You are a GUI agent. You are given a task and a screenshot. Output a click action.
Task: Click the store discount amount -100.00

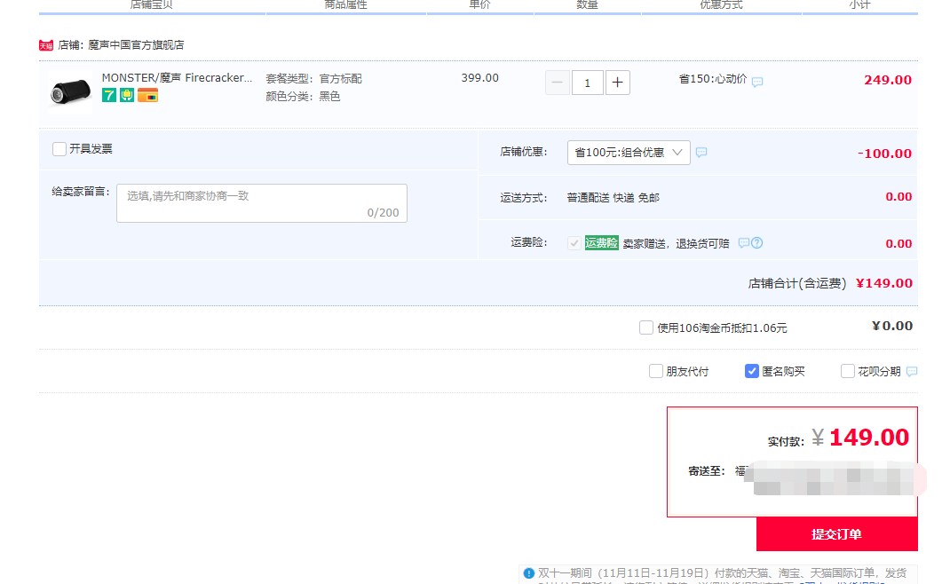(x=884, y=154)
